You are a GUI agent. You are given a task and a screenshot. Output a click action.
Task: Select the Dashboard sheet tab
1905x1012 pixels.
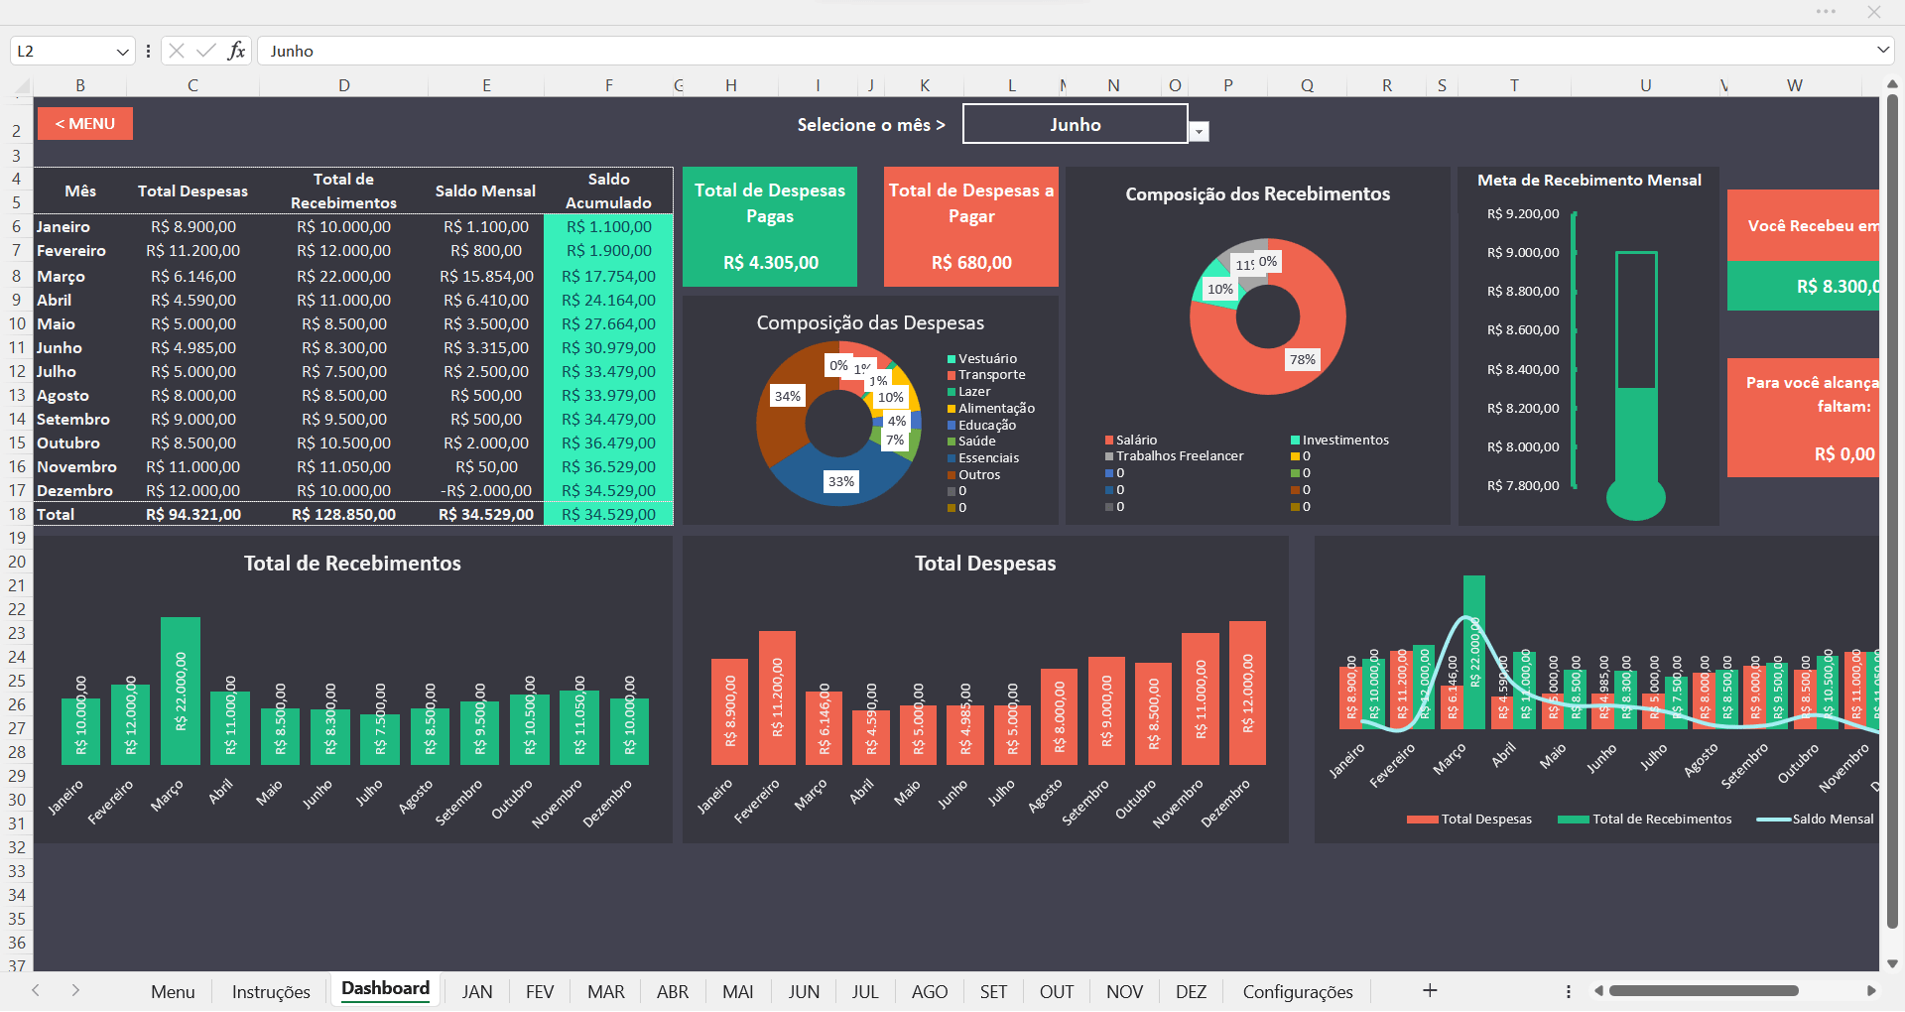point(385,989)
